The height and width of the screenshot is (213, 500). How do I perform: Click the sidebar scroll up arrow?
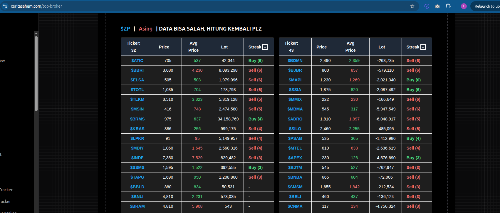point(36,33)
